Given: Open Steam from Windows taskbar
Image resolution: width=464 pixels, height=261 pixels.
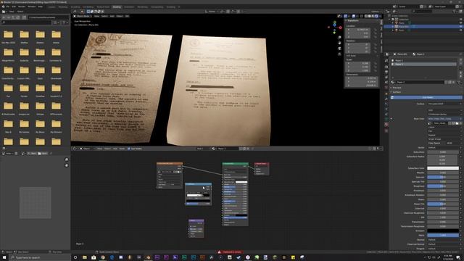Looking at the screenshot, I should coord(239,257).
